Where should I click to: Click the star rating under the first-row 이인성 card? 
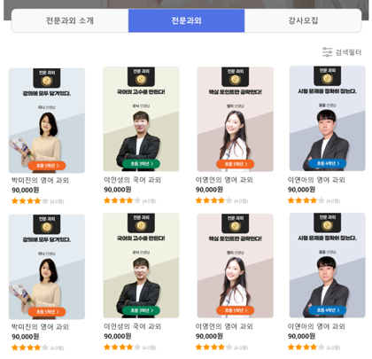point(122,201)
